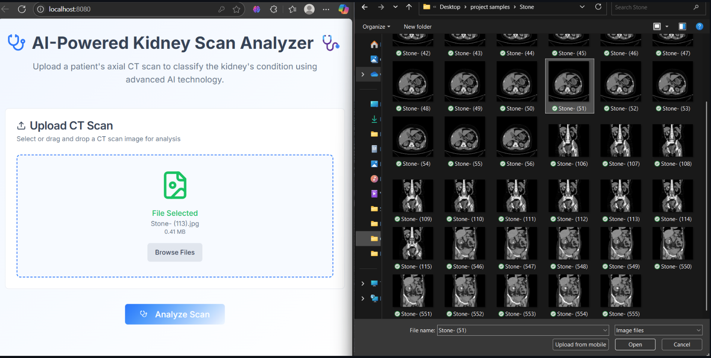Click the browser address bar URL

[x=70, y=9]
